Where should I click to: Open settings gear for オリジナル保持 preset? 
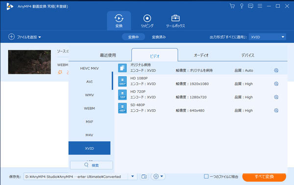276,70
